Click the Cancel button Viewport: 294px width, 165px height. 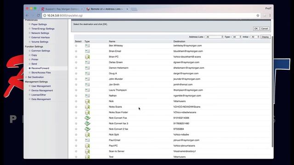[x=265, y=28]
